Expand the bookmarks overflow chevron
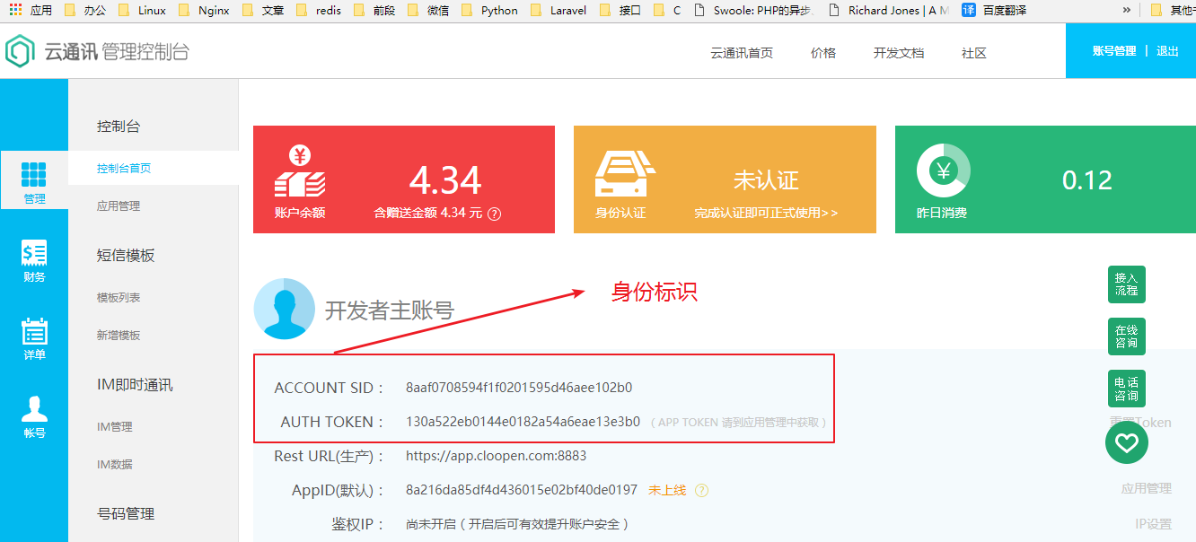 pos(1127,10)
